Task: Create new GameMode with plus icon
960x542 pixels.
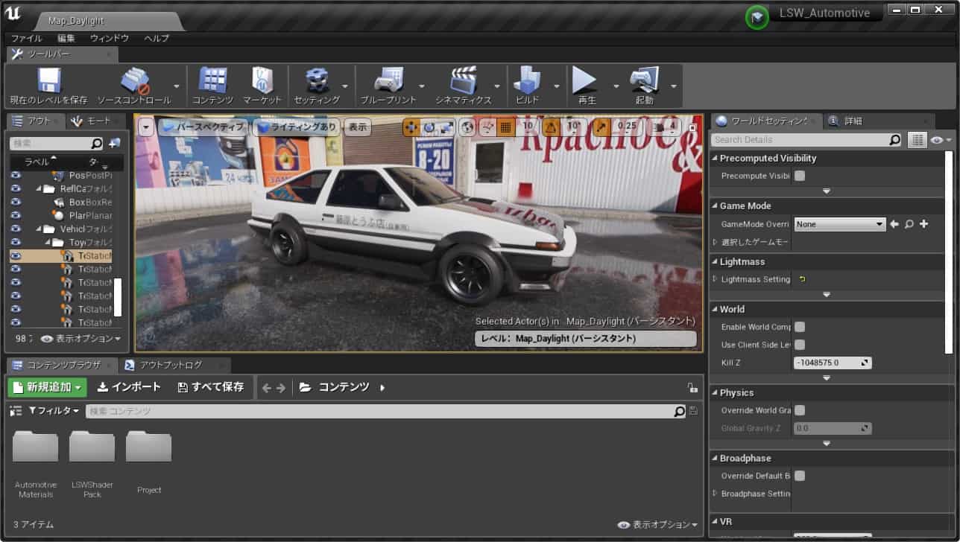Action: pyautogui.click(x=923, y=224)
